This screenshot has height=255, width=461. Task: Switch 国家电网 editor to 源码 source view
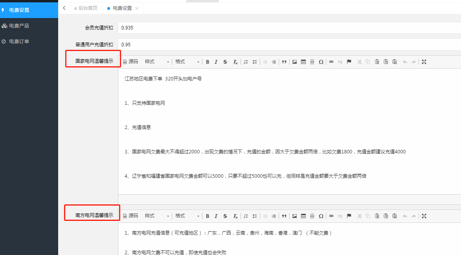tap(130, 62)
